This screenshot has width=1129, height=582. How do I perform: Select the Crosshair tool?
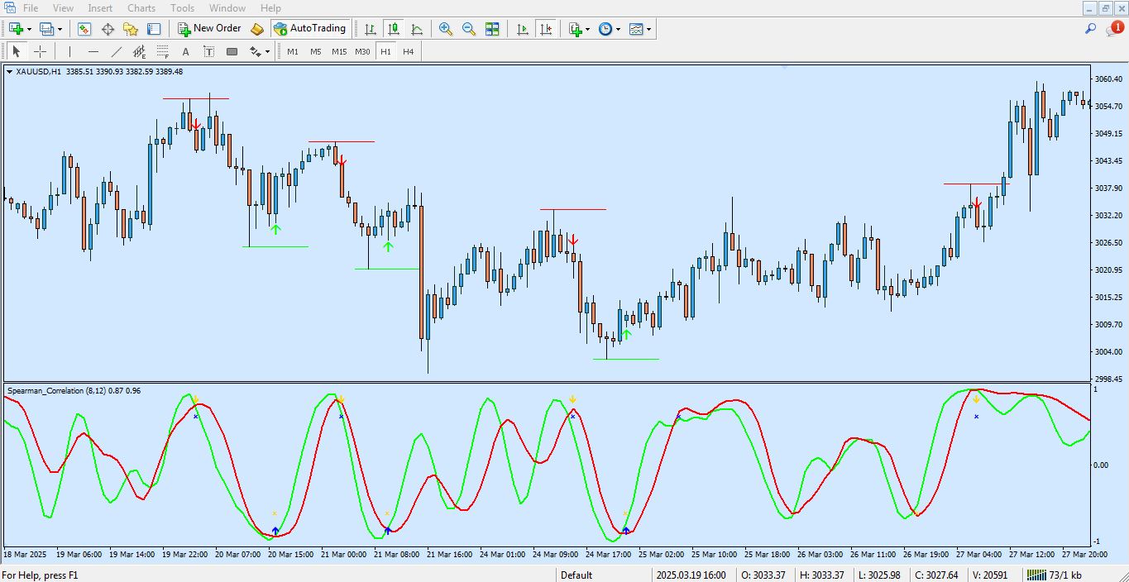[x=40, y=50]
